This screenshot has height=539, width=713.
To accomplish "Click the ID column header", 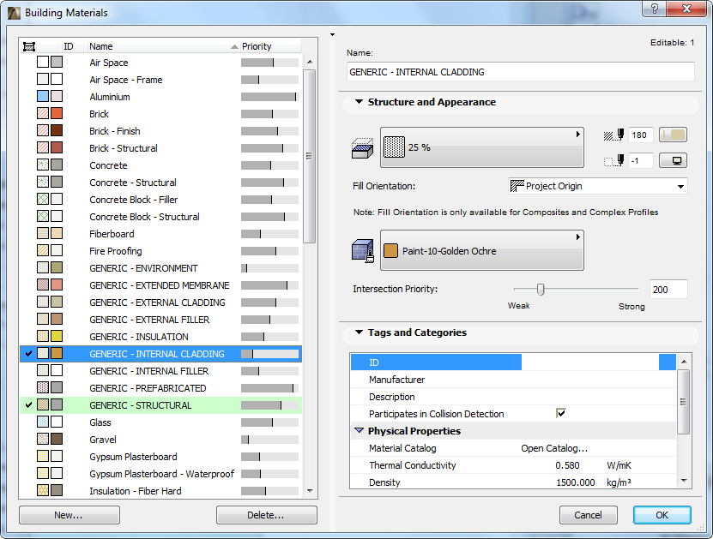I will click(74, 46).
